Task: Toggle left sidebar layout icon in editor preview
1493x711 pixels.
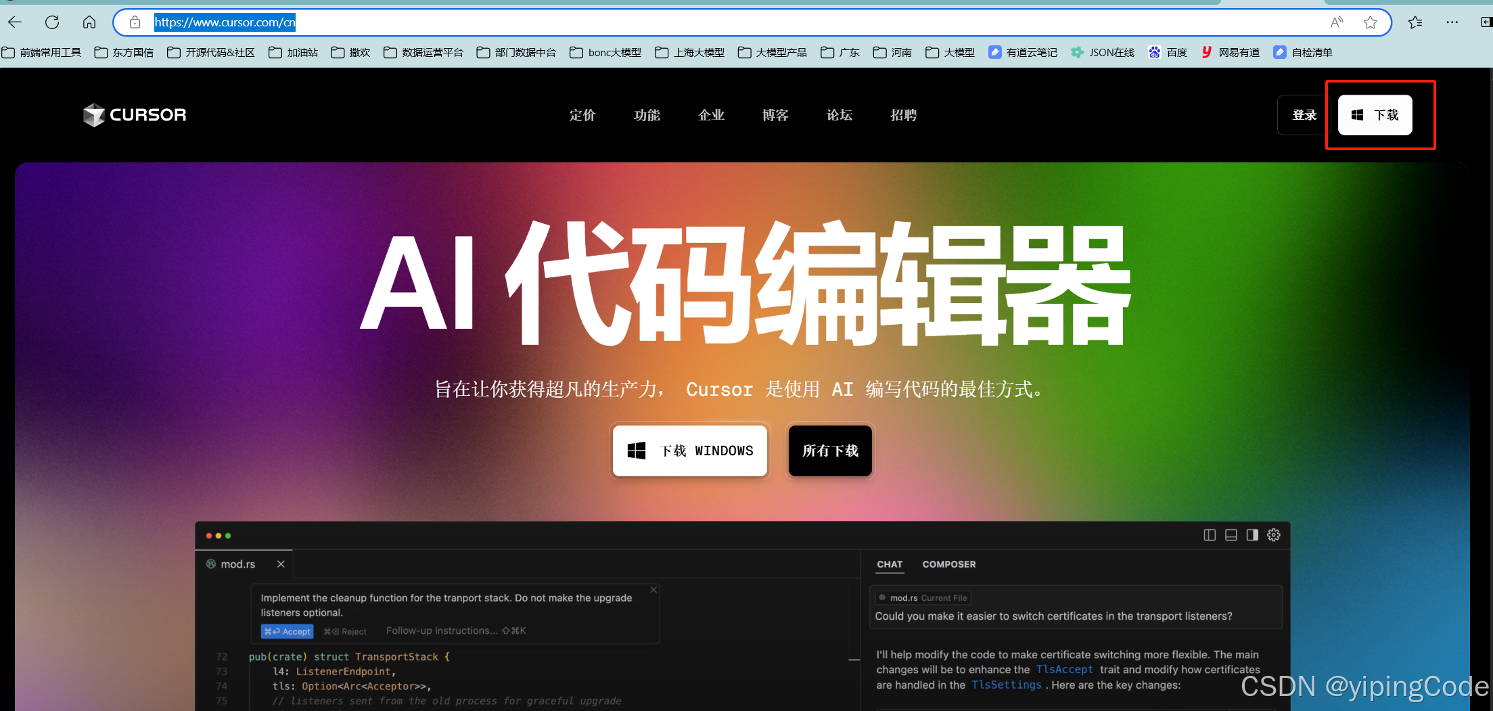Action: pyautogui.click(x=1210, y=535)
